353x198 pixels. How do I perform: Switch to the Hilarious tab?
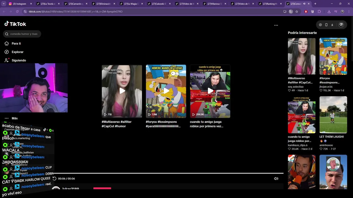tap(215, 4)
